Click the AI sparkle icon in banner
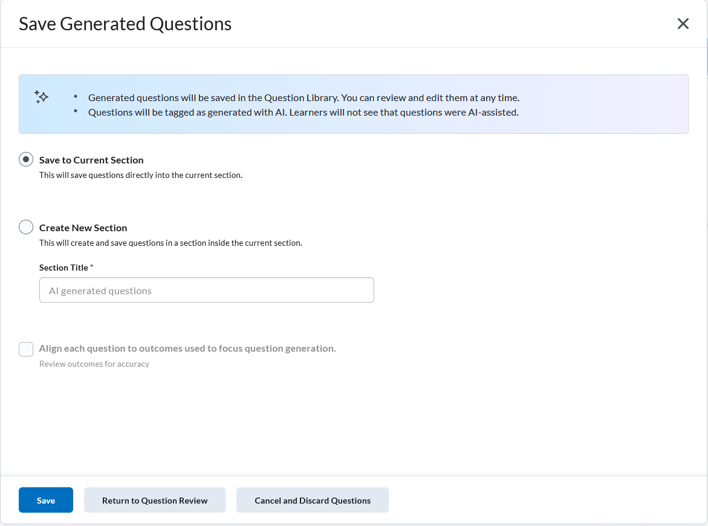 click(41, 97)
